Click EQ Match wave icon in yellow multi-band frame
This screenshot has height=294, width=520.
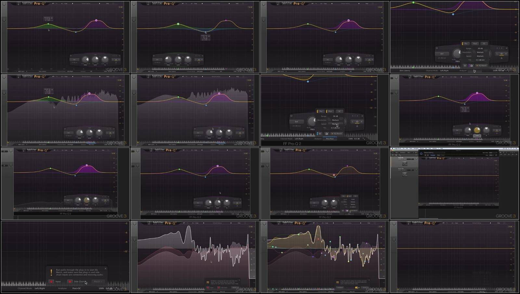pos(338,282)
